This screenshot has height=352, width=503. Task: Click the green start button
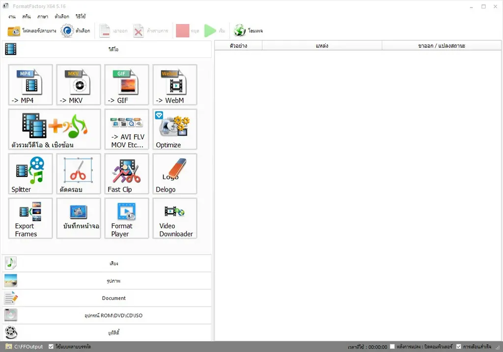pyautogui.click(x=210, y=31)
